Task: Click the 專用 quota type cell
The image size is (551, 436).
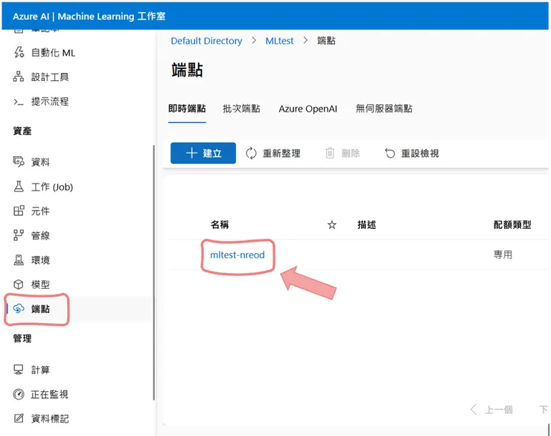Action: click(x=503, y=254)
